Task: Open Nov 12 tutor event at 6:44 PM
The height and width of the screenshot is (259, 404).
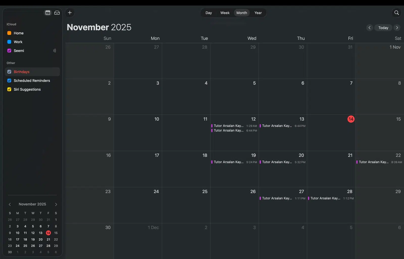Action: point(234,131)
